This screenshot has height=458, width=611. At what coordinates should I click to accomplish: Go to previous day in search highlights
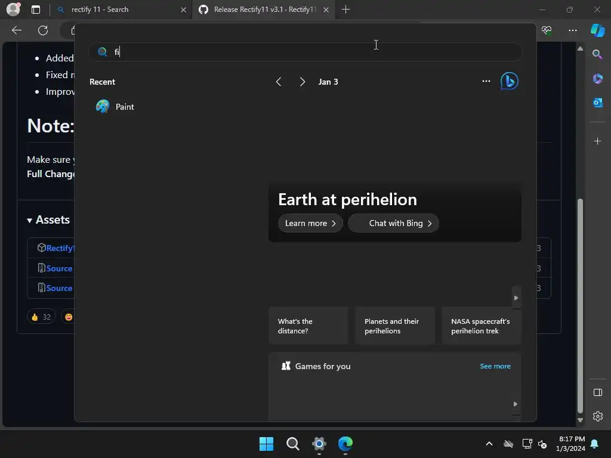(278, 82)
